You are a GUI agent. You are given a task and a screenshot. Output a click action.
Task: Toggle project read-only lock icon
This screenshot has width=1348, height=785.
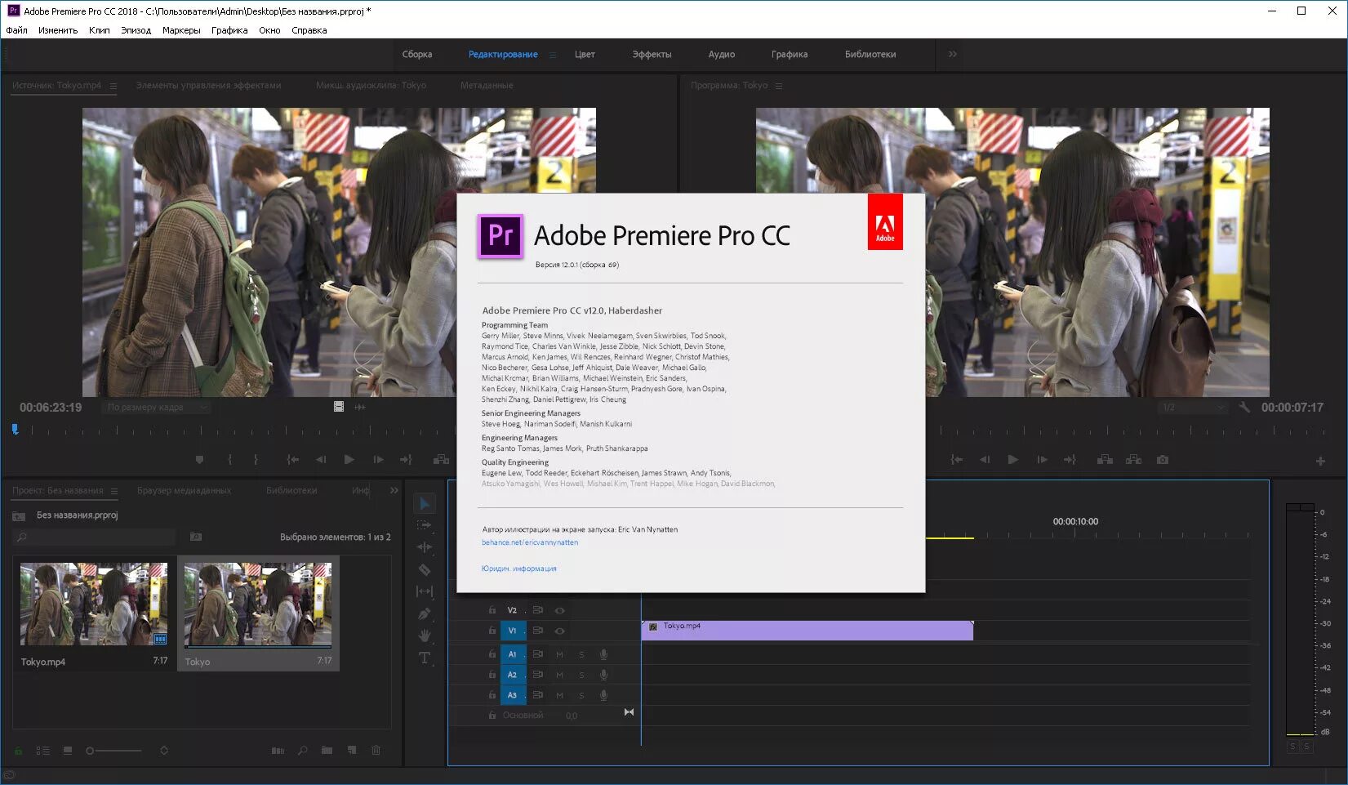coord(18,751)
